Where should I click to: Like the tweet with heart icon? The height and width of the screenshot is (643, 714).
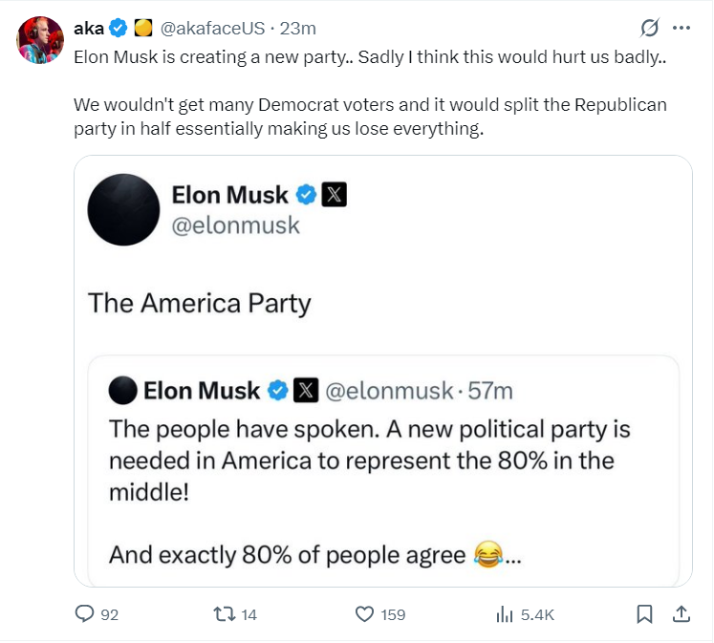tap(364, 614)
